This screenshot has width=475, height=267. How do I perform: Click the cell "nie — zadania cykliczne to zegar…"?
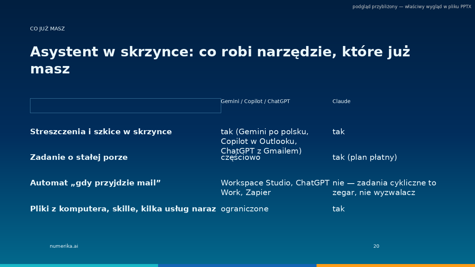(x=384, y=188)
